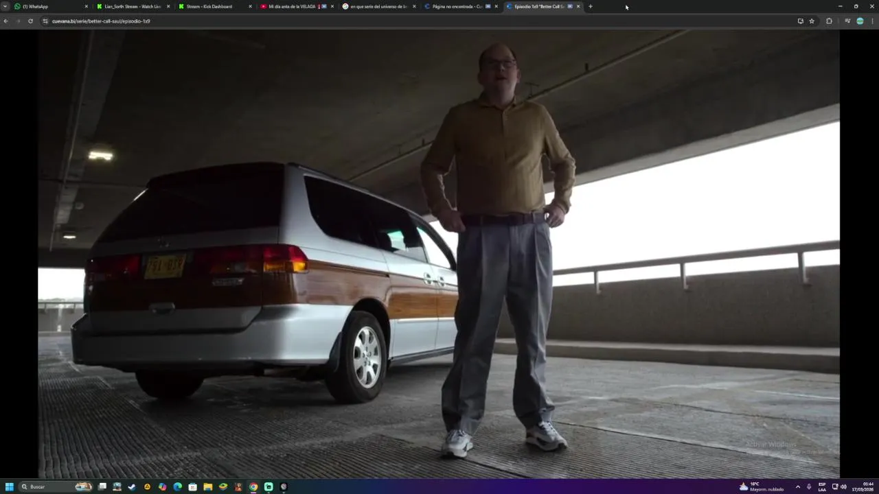Close the Mi día ante de la VELADA tab

332,6
